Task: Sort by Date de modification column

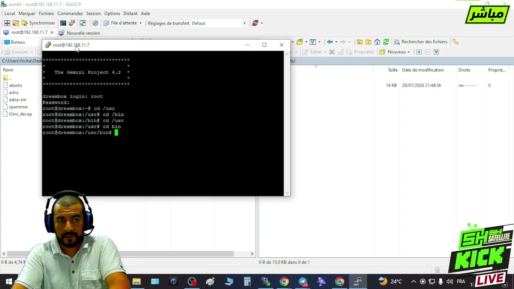Action: [423, 70]
